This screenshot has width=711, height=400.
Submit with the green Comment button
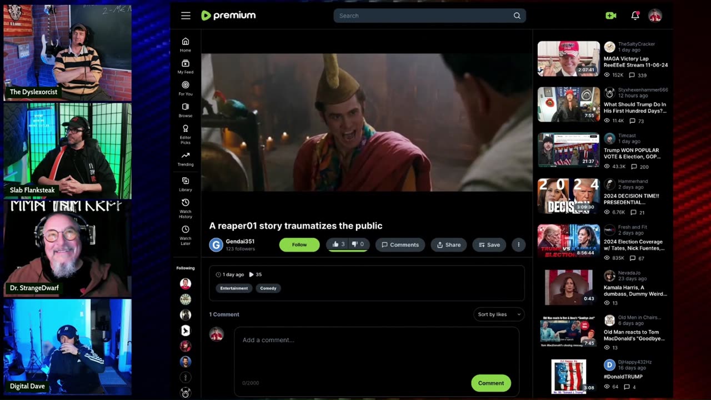point(491,383)
